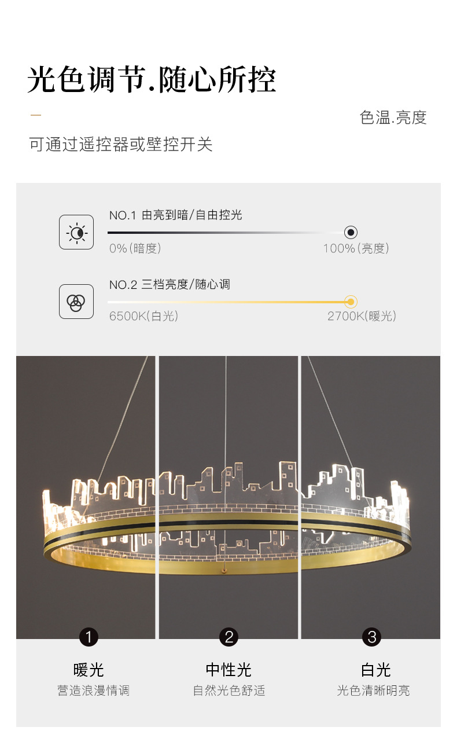457x749 pixels.
Task: Click the neutral light chandelier section
Action: pyautogui.click(x=228, y=497)
